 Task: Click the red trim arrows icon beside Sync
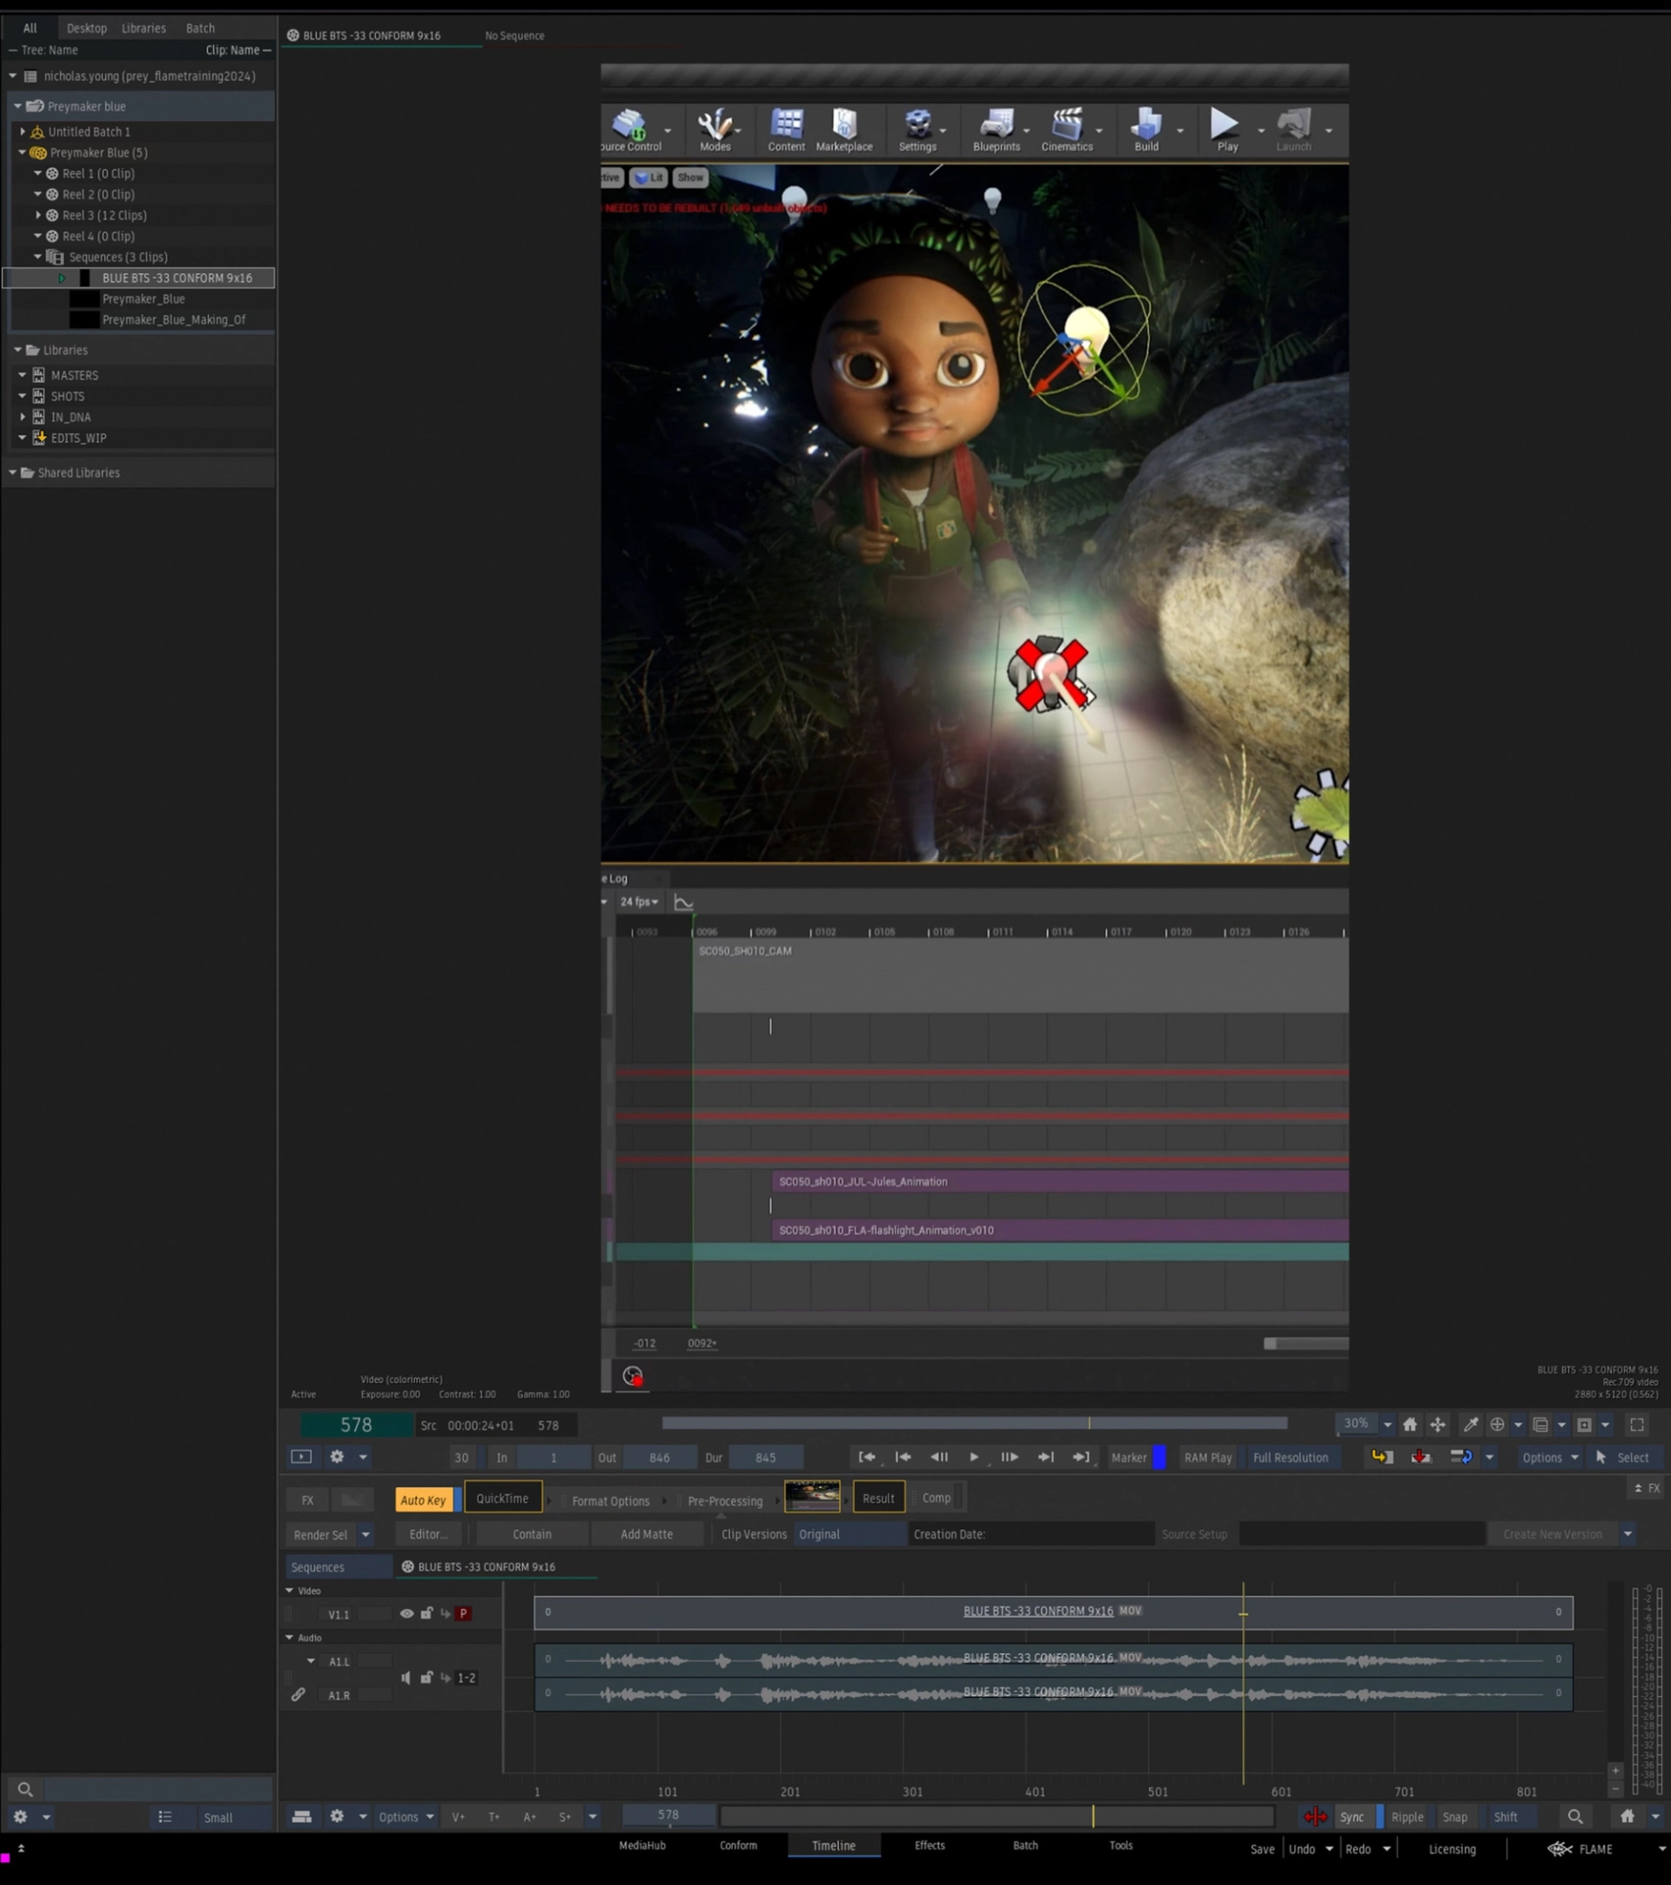click(1315, 1817)
